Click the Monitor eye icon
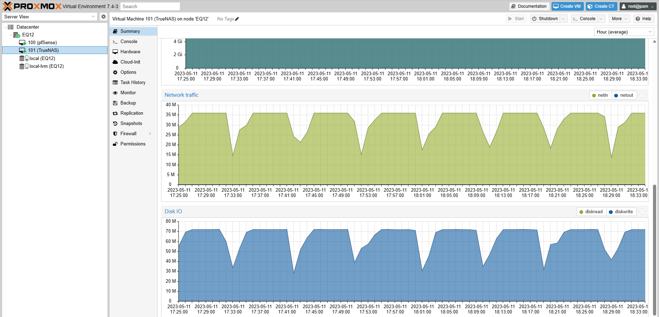Screen dimensions: 659x317 115,93
